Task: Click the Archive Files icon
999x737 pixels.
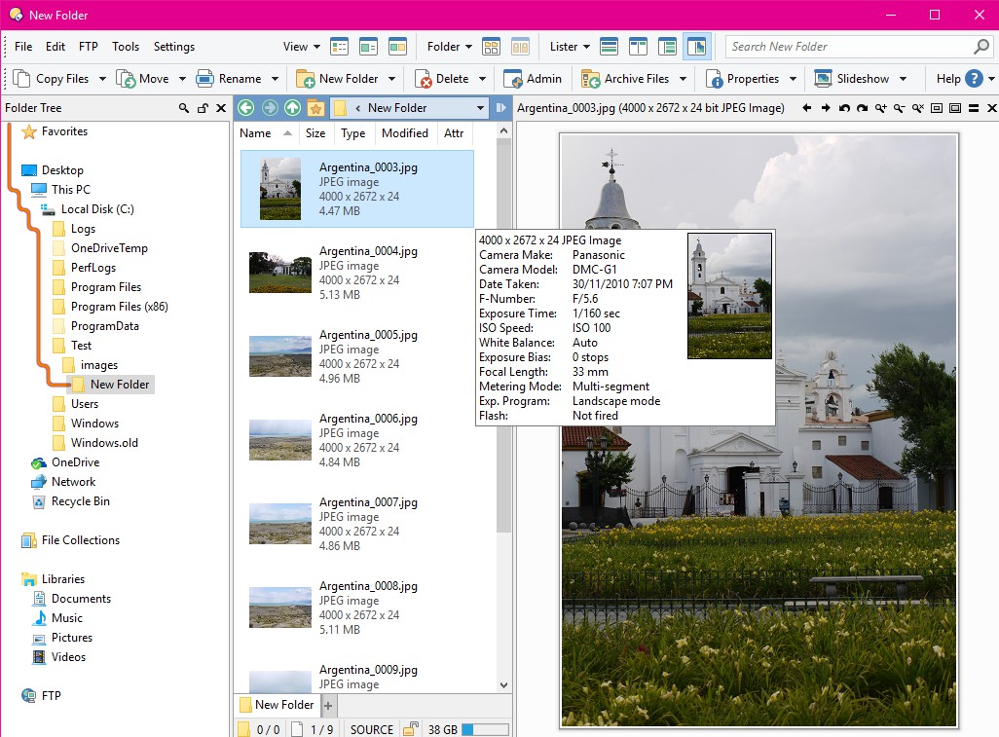Action: tap(592, 78)
